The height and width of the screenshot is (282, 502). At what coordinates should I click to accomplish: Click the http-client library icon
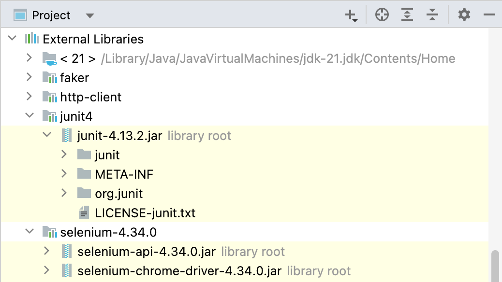pyautogui.click(x=50, y=97)
